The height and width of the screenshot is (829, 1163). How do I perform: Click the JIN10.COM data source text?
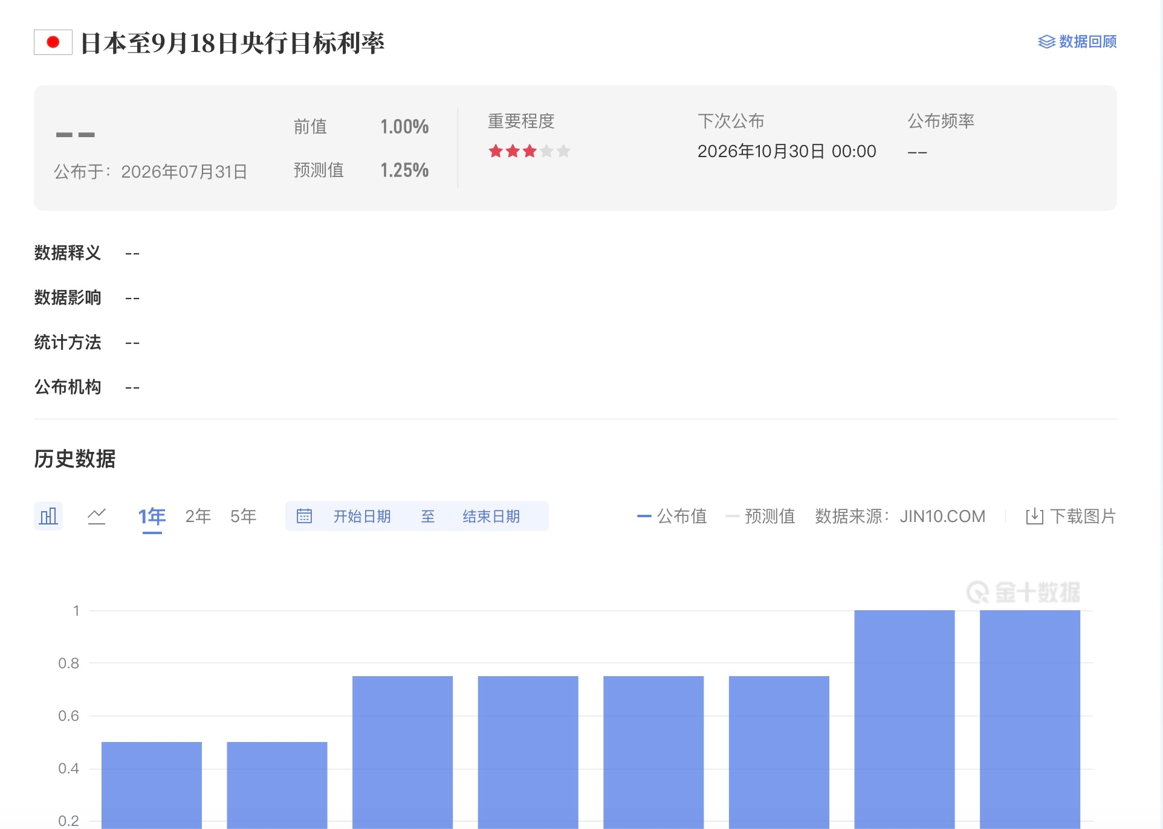942,516
